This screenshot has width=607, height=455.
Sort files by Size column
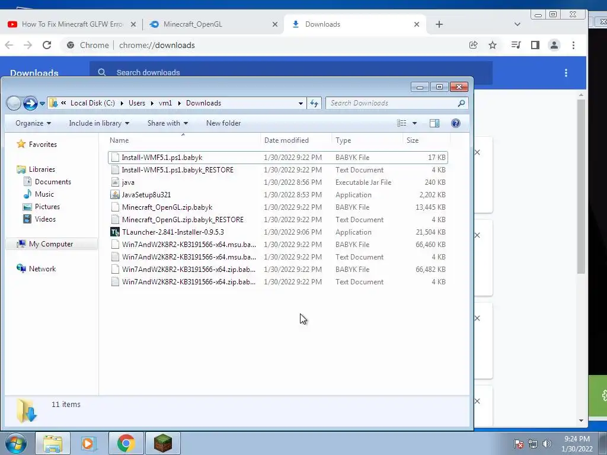(426, 140)
